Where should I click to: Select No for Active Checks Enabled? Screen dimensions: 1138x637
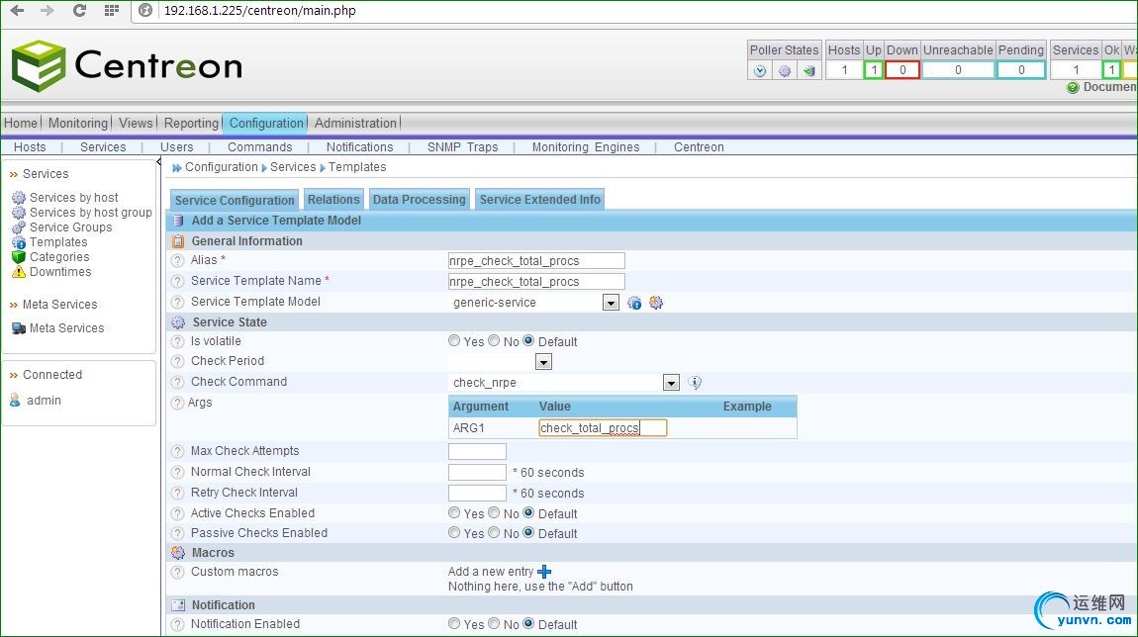(x=493, y=513)
